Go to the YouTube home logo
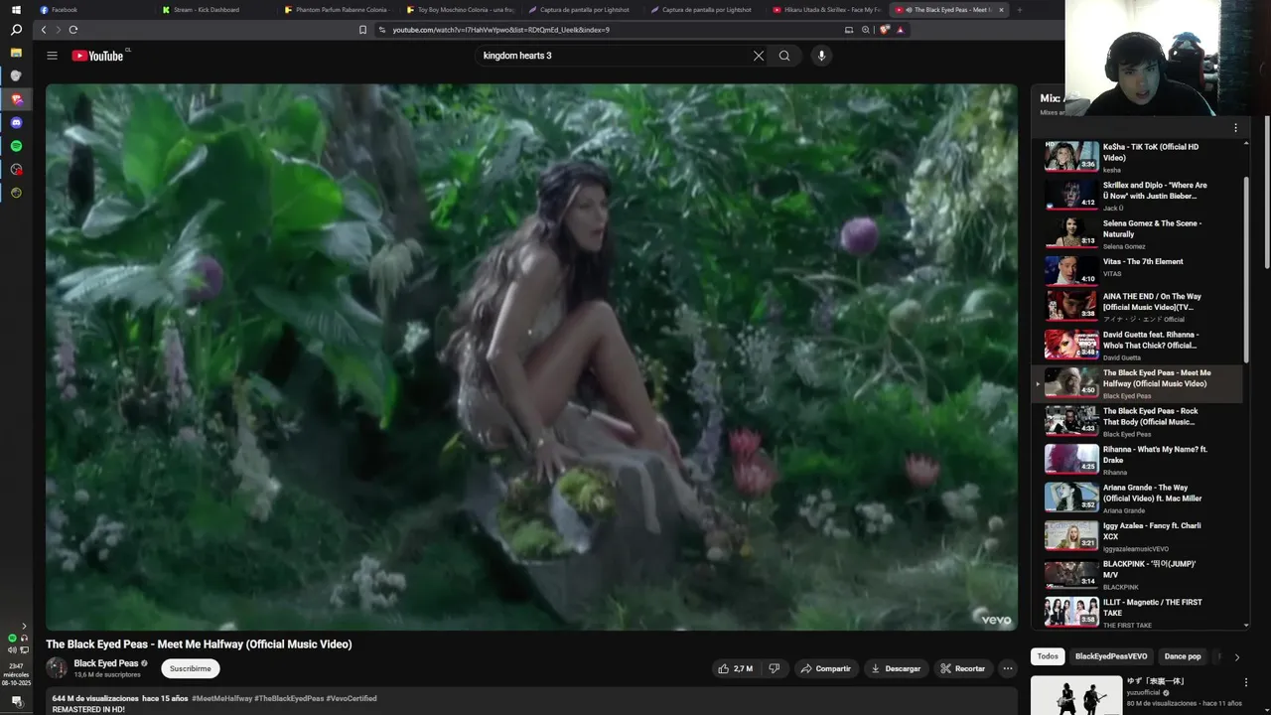This screenshot has width=1271, height=715. pyautogui.click(x=98, y=56)
